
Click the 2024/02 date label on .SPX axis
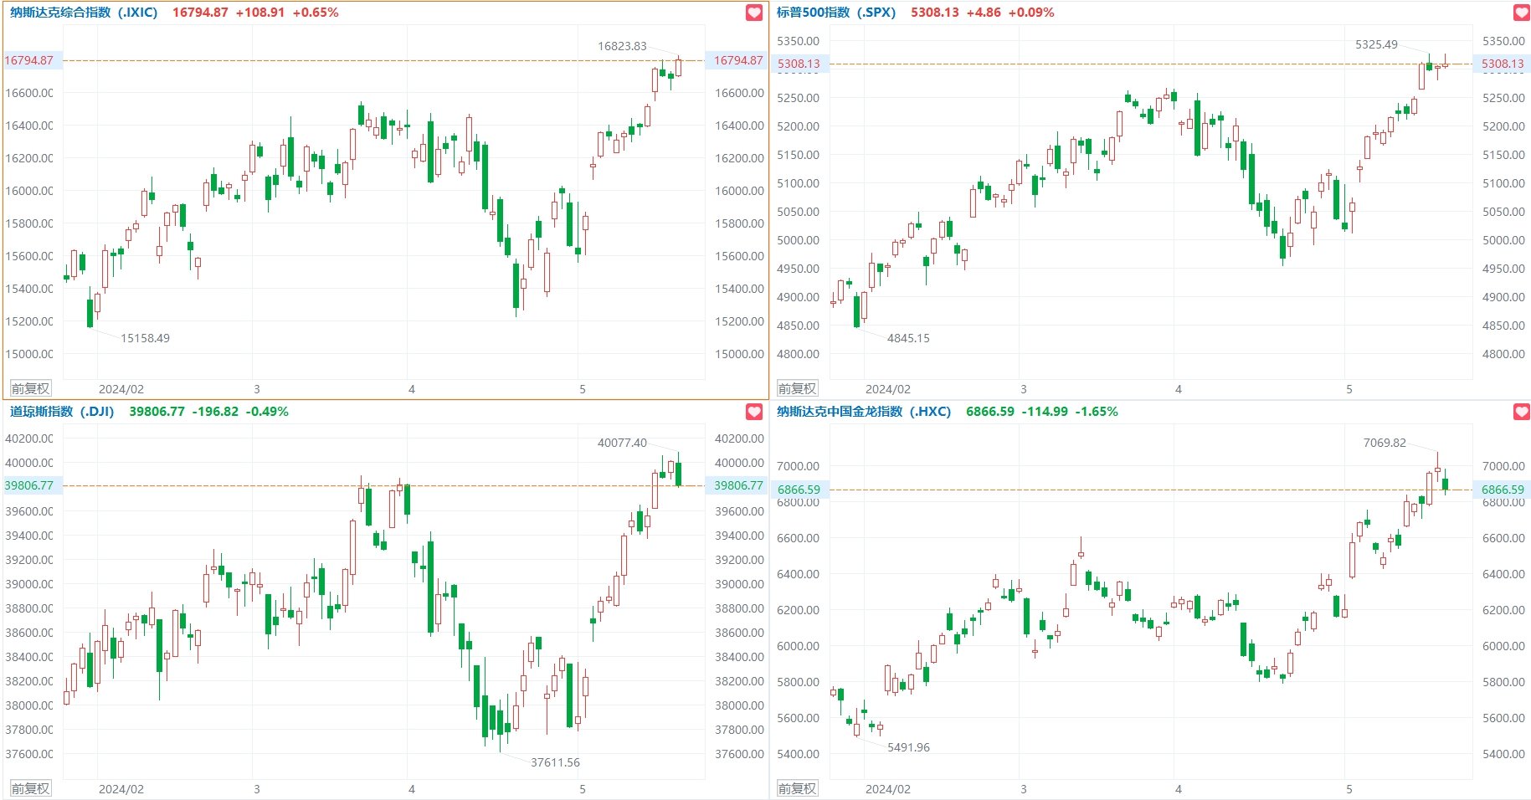pos(887,389)
